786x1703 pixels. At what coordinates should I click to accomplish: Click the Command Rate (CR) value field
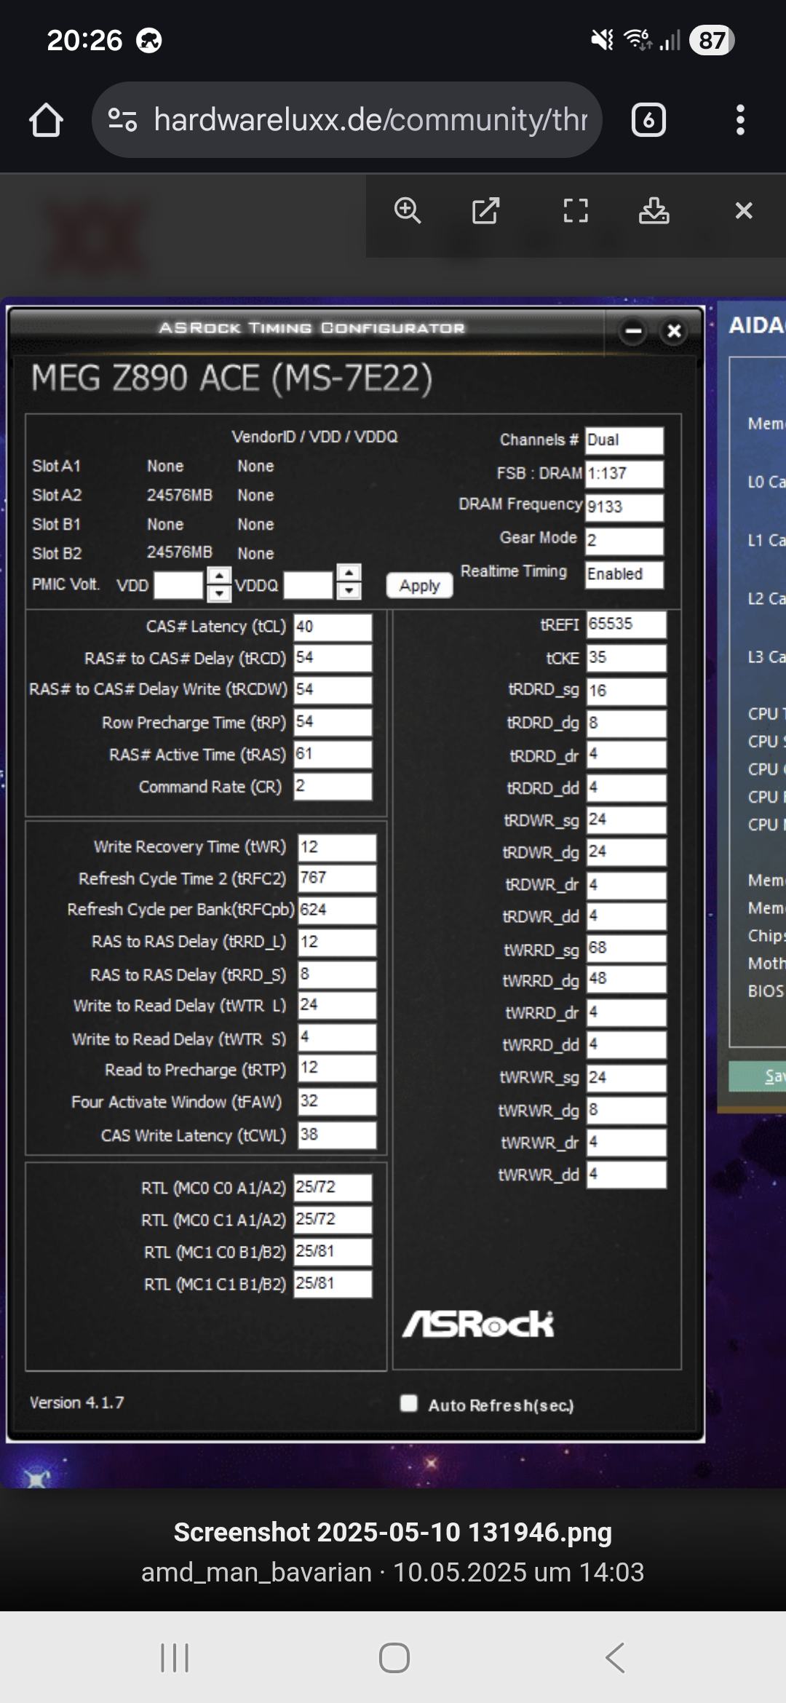click(x=333, y=786)
